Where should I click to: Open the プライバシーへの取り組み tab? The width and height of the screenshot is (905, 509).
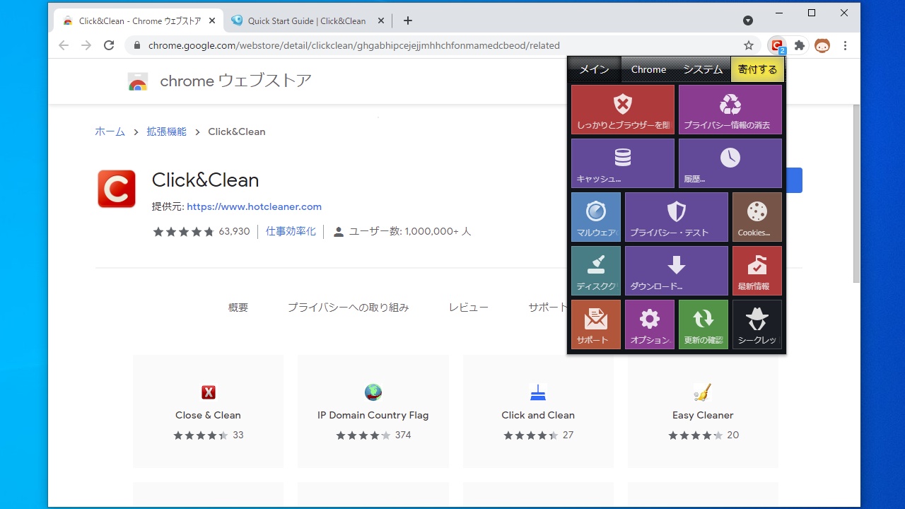(348, 308)
